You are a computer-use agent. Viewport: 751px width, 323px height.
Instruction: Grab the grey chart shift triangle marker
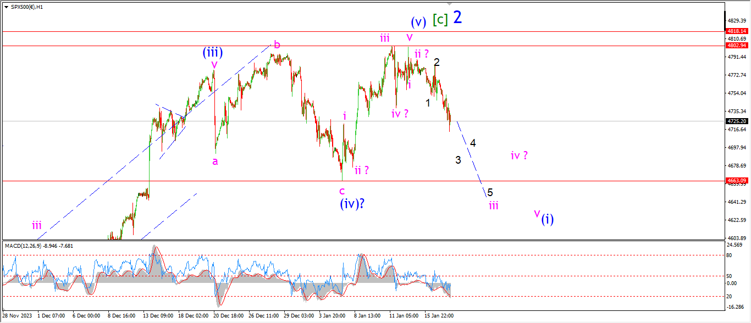(x=450, y=4)
